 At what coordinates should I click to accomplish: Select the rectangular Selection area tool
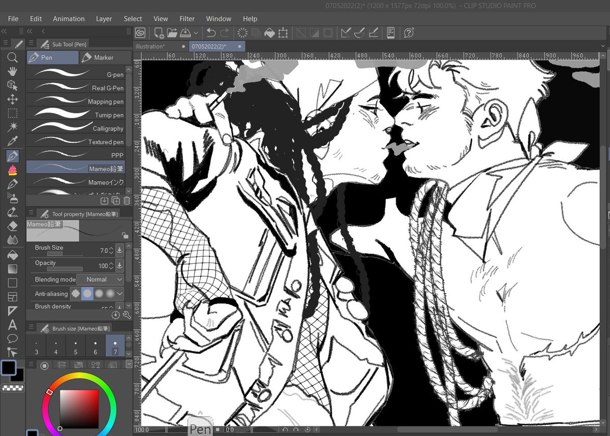[13, 113]
